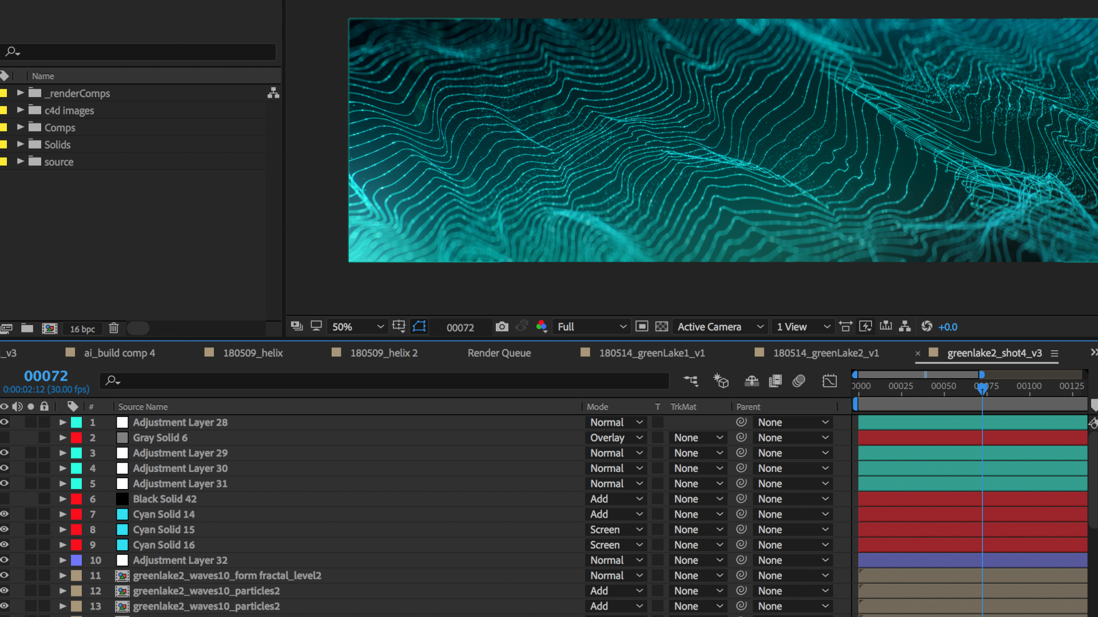Click the resolution Full dropdown selector

click(591, 326)
